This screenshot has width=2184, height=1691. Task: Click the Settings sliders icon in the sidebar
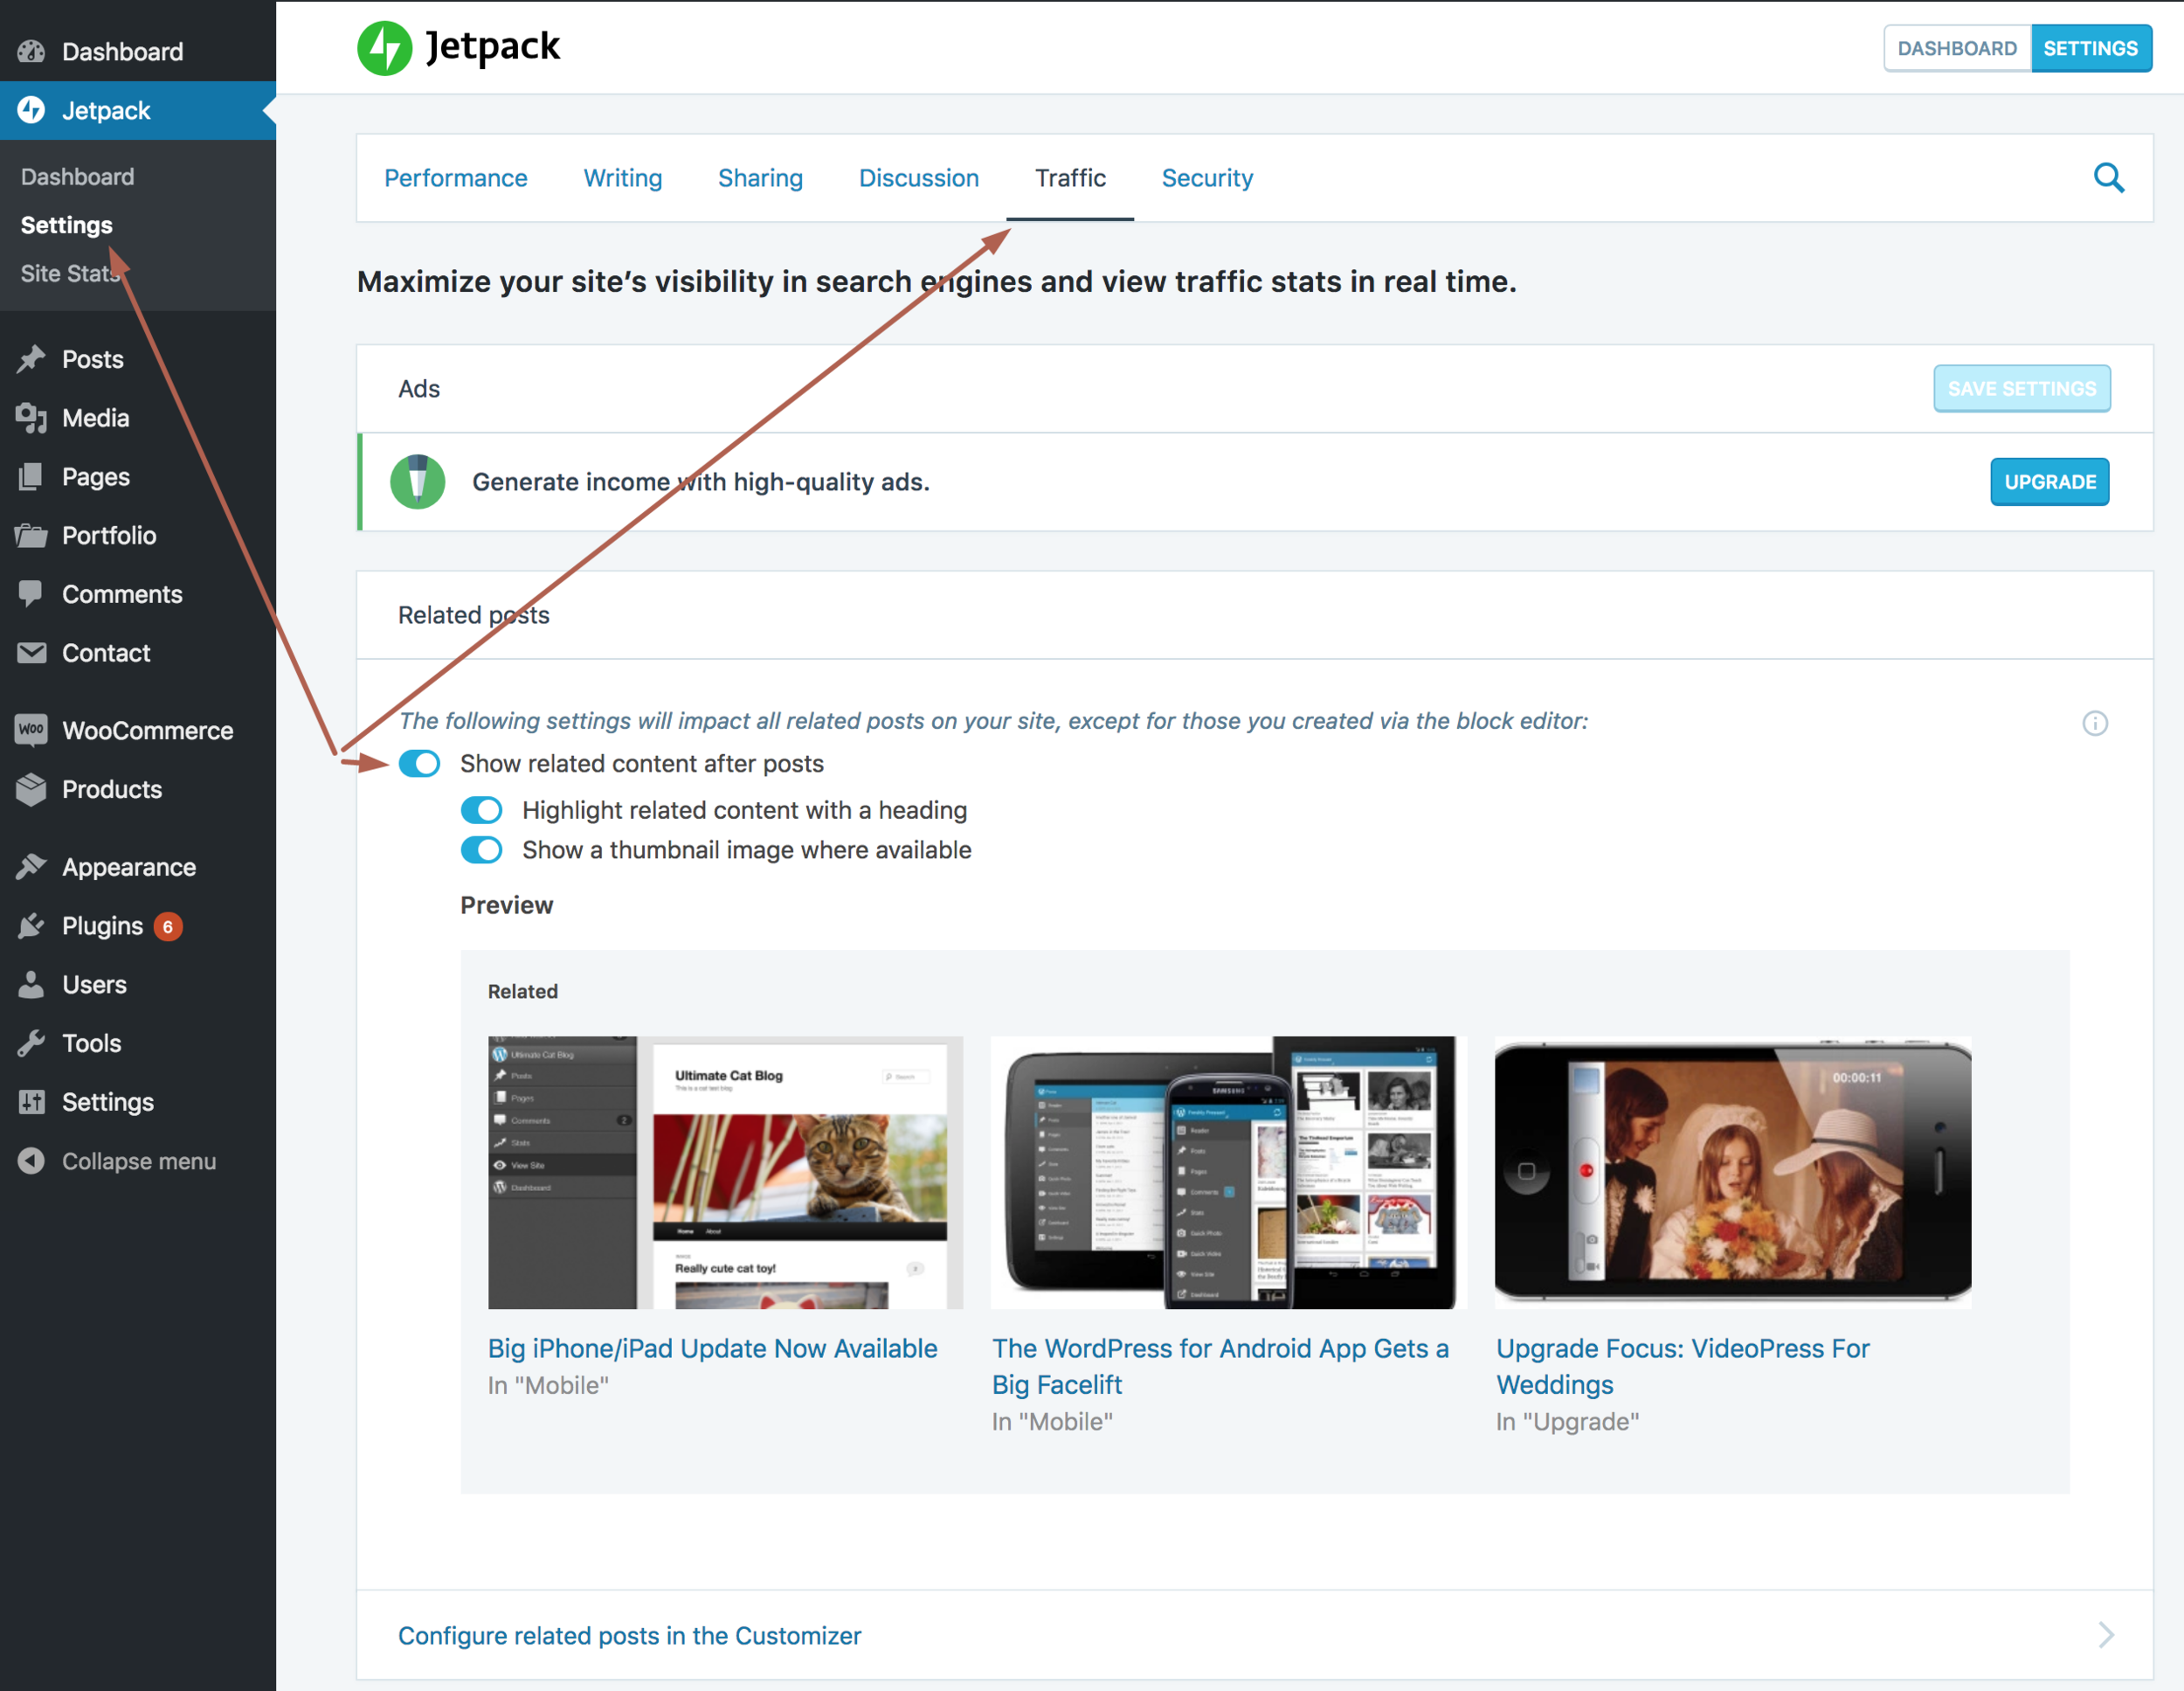pos(31,1102)
